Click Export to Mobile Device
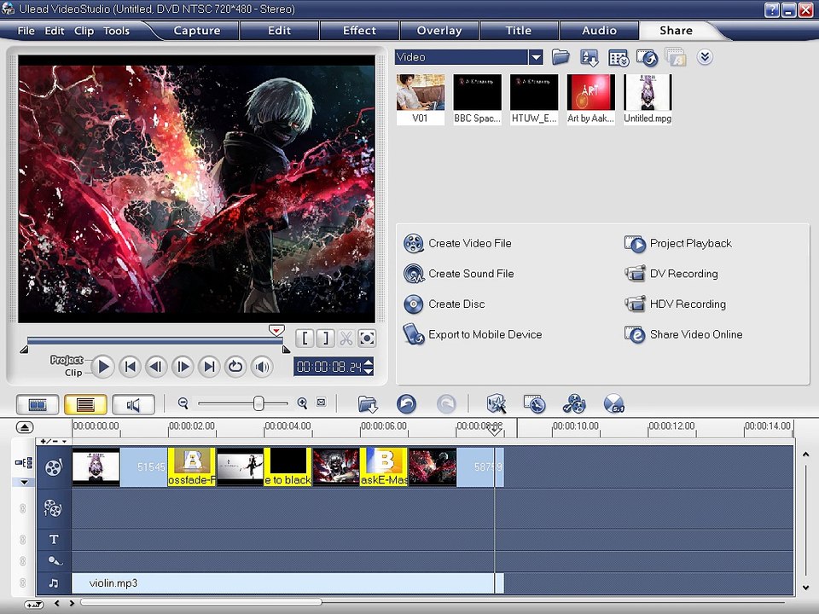Viewport: 819px width, 614px height. 472,334
